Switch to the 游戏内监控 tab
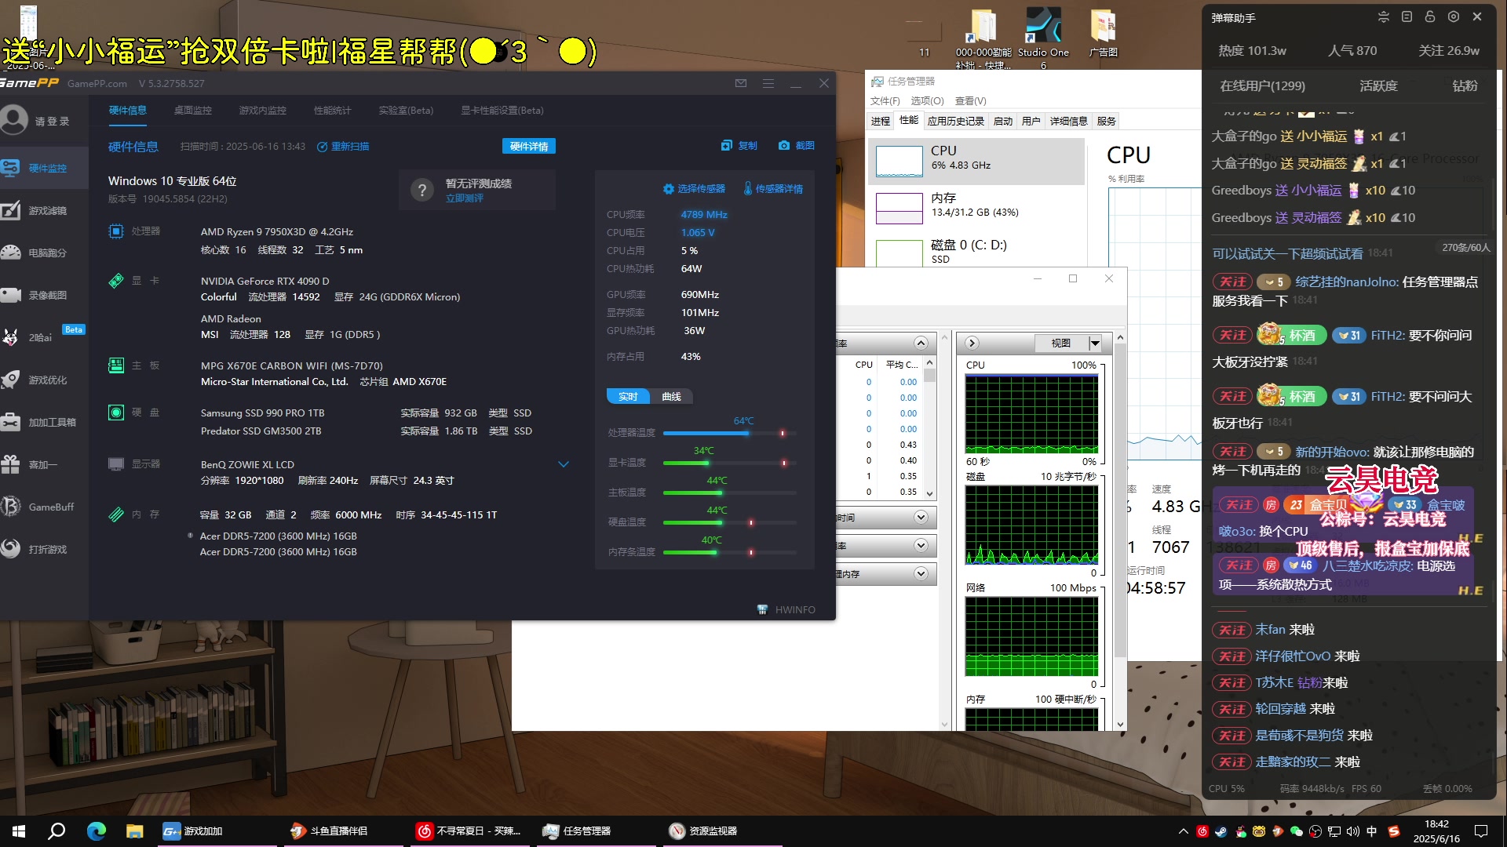Image resolution: width=1507 pixels, height=847 pixels. (263, 111)
